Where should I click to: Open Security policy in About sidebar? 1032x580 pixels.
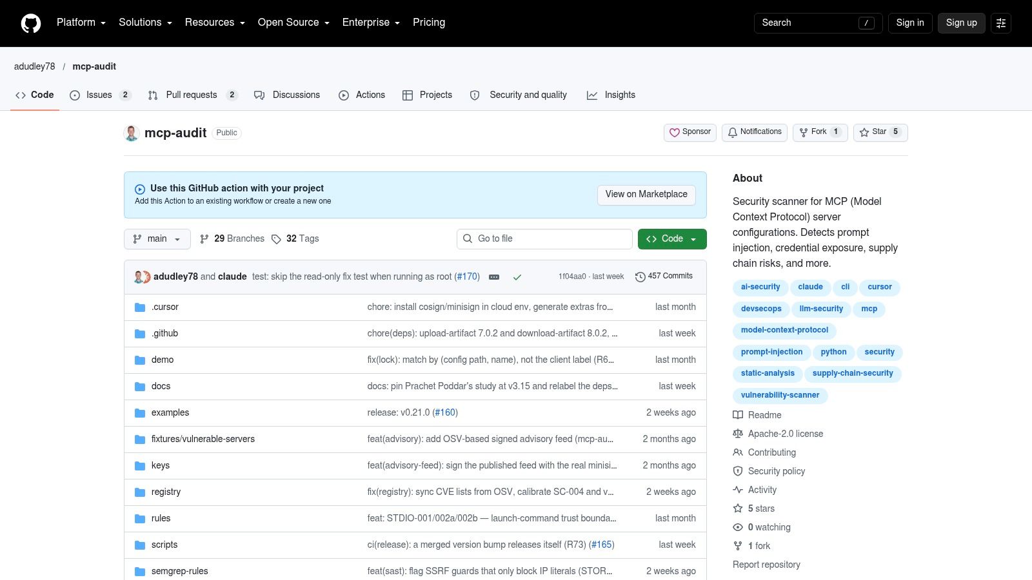tap(769, 471)
